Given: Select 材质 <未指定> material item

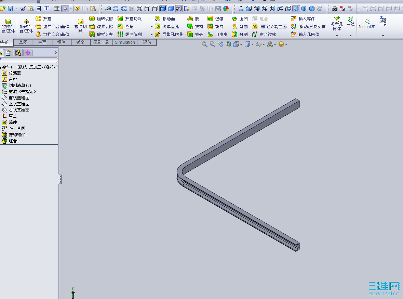Looking at the screenshot, I should click(x=18, y=92).
